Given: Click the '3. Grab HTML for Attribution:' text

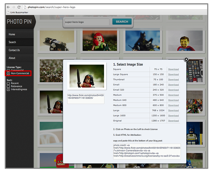Looking at the screenshot, I should (x=127, y=135).
